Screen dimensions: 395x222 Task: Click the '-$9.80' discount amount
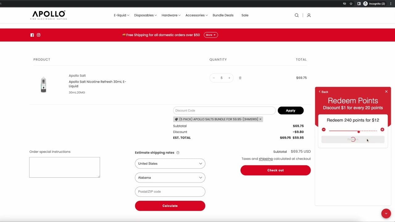(298, 132)
